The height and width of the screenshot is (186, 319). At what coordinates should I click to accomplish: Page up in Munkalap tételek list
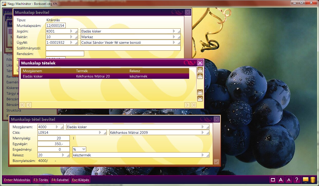click(x=200, y=76)
